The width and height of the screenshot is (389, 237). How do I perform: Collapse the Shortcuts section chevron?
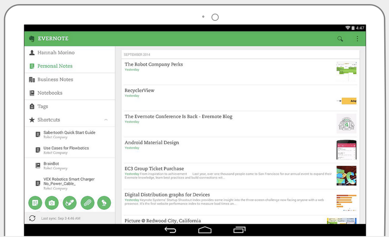point(106,120)
